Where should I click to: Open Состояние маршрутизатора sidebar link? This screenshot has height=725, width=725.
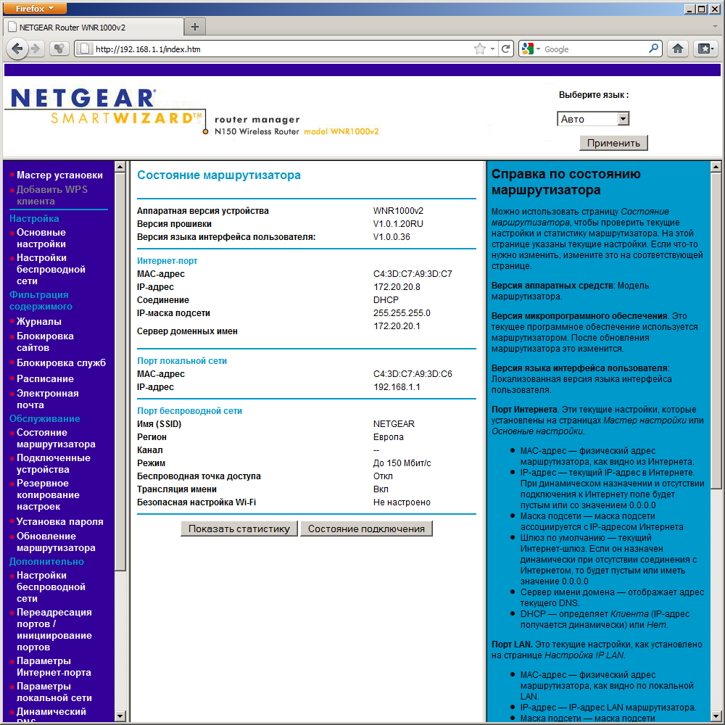tap(56, 439)
